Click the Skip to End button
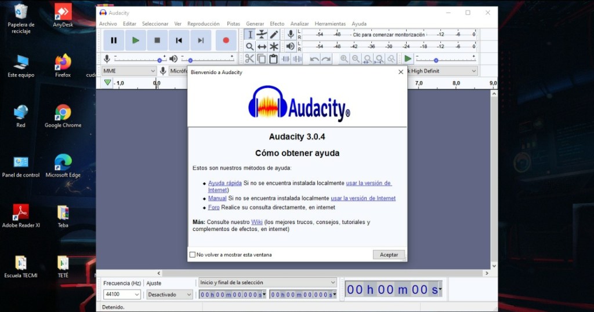594x312 pixels. coord(200,40)
